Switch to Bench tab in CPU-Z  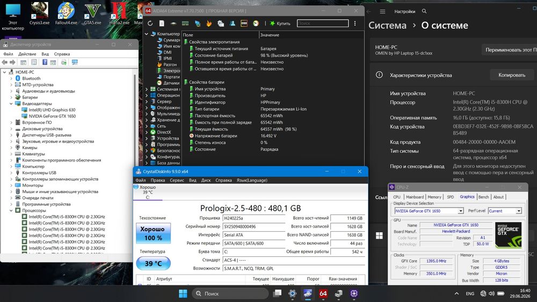pos(484,197)
